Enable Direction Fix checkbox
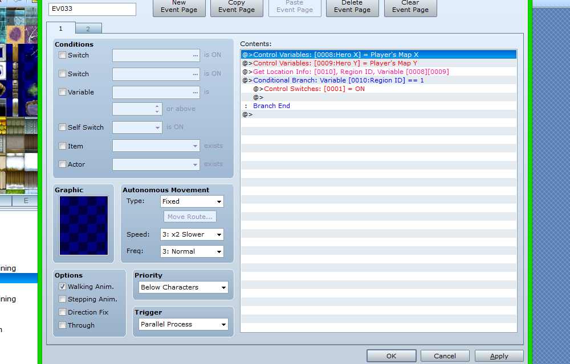 point(63,312)
